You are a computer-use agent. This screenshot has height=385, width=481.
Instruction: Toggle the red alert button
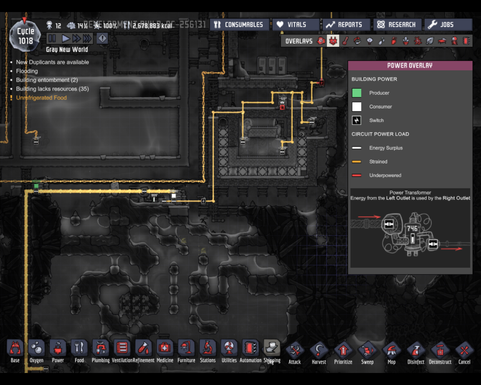pyautogui.click(x=102, y=38)
